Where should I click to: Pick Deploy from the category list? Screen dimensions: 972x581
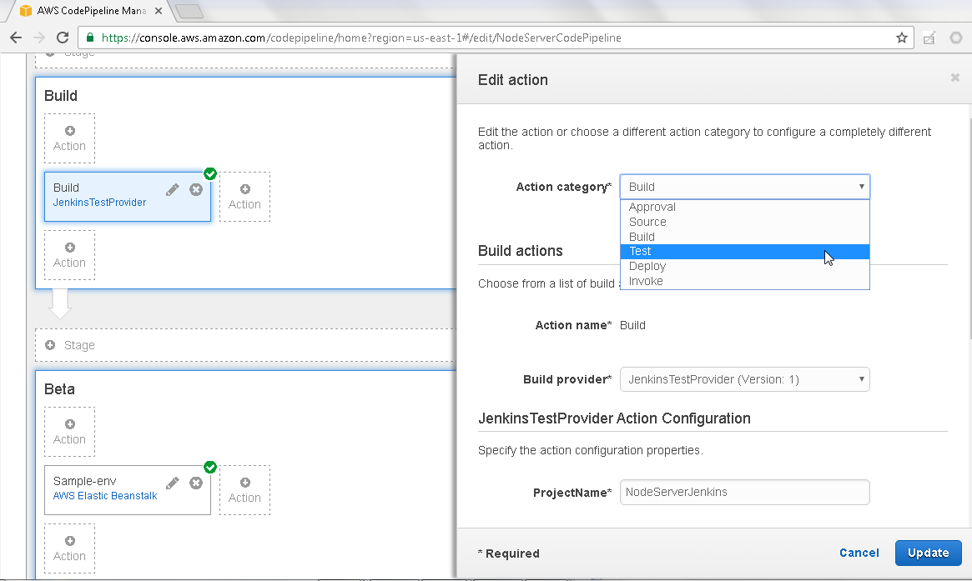pos(744,267)
